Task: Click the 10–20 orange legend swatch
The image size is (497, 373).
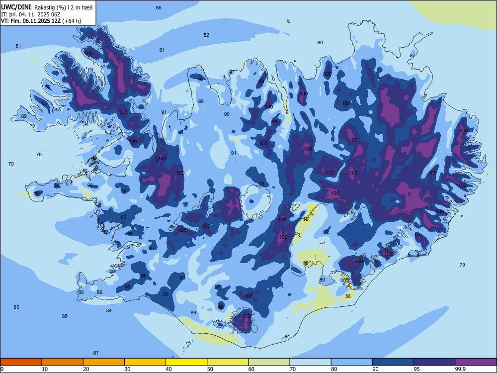Action: [x=63, y=362]
